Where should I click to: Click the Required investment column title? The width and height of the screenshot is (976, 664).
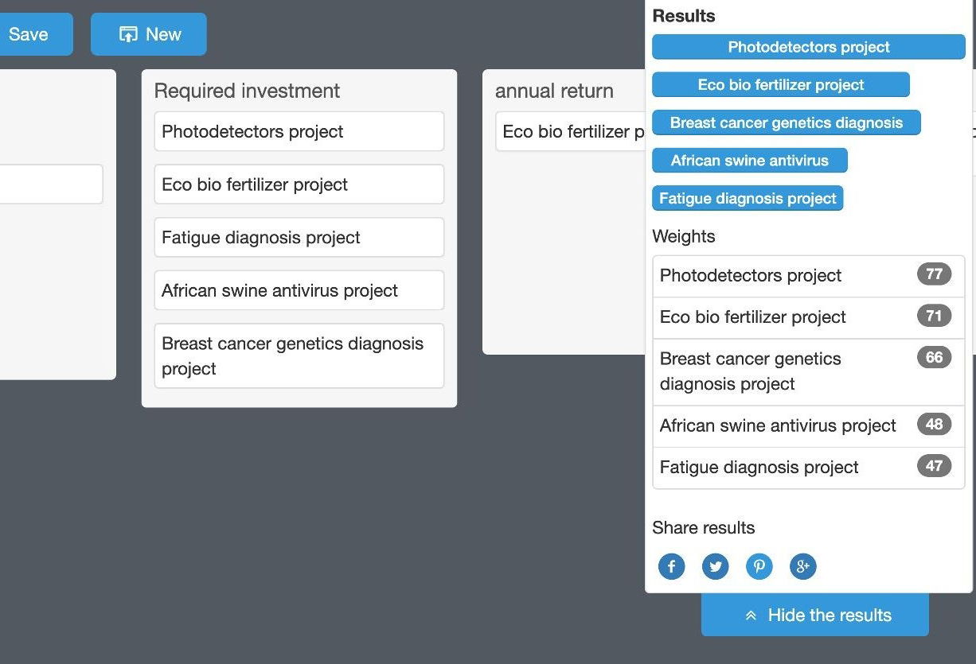(x=247, y=91)
